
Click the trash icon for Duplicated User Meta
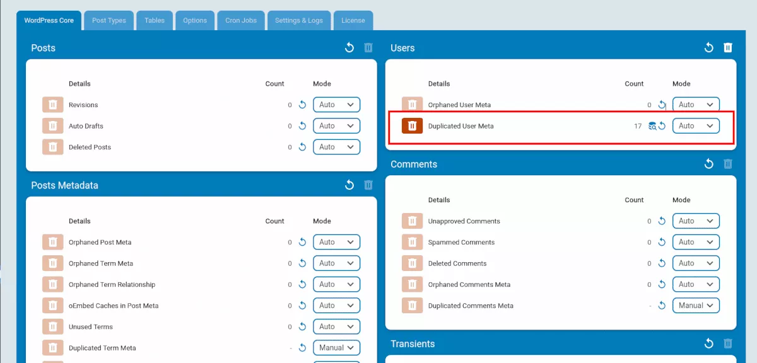coord(412,126)
